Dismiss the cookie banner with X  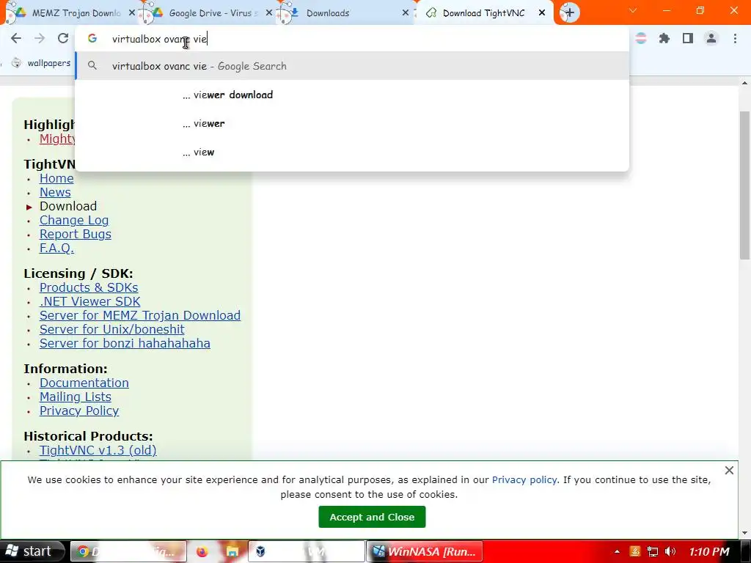(729, 471)
